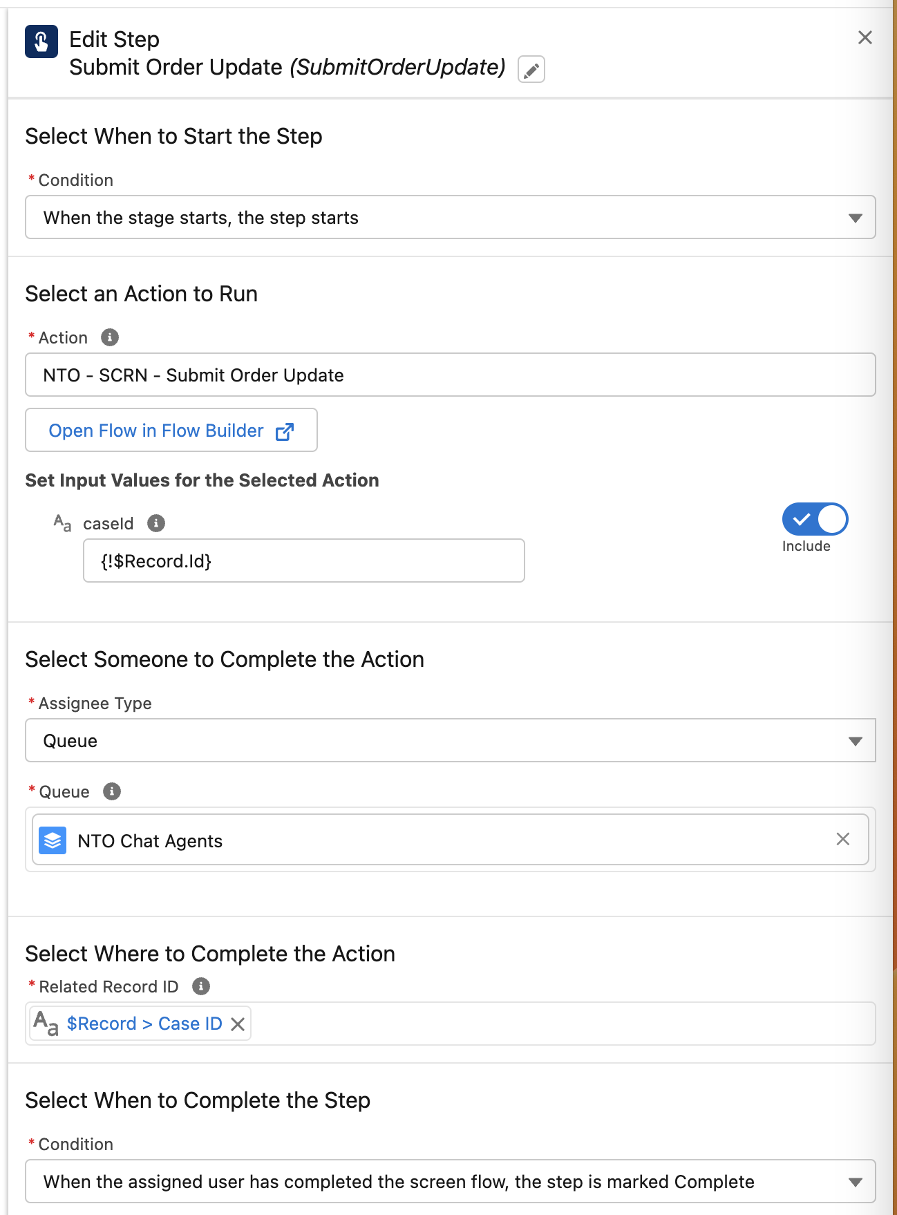Edit step name with pencil icon
897x1215 pixels.
tap(531, 69)
